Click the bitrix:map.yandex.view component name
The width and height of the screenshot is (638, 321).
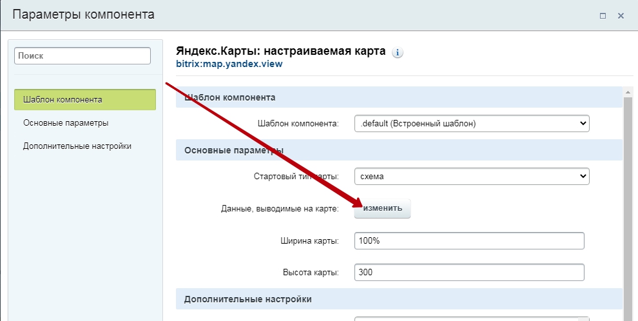[x=229, y=64]
